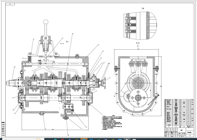197x140 pixels.
Task: Select the technical requirements notes block
Action: (112, 122)
